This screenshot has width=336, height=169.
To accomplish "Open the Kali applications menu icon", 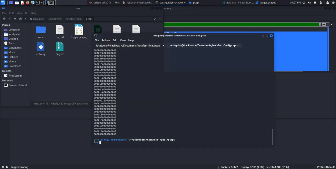I will tap(3, 3).
